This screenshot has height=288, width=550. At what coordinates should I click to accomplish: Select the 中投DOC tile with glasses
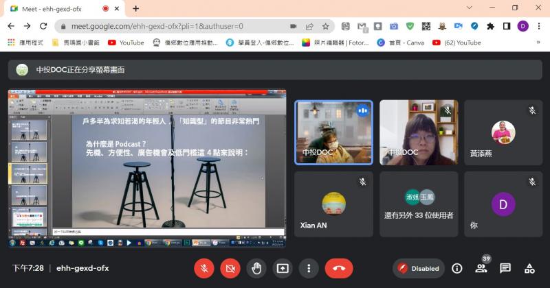(x=419, y=132)
